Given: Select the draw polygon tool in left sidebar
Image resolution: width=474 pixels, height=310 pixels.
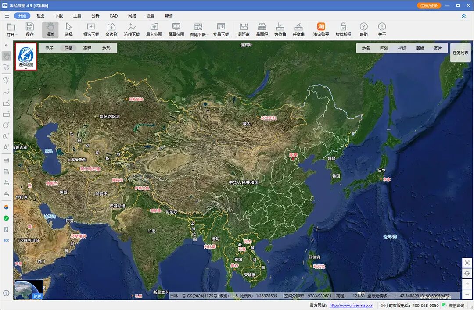Looking at the screenshot, I should (x=6, y=80).
